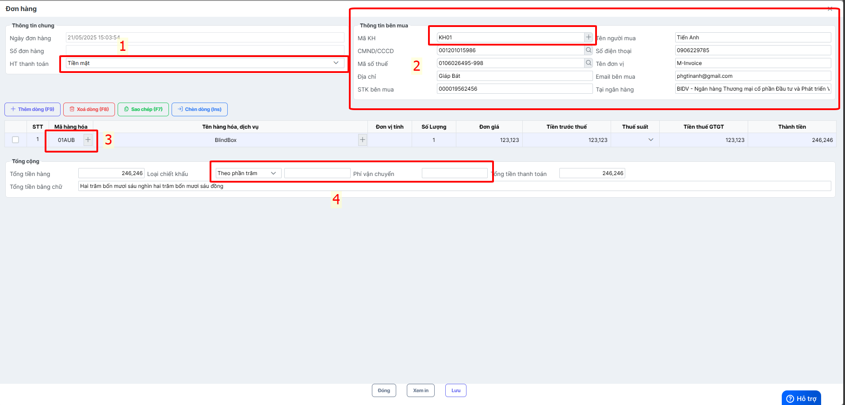The height and width of the screenshot is (405, 845).
Task: Click the Tại ngân hàng field
Action: 753,89
